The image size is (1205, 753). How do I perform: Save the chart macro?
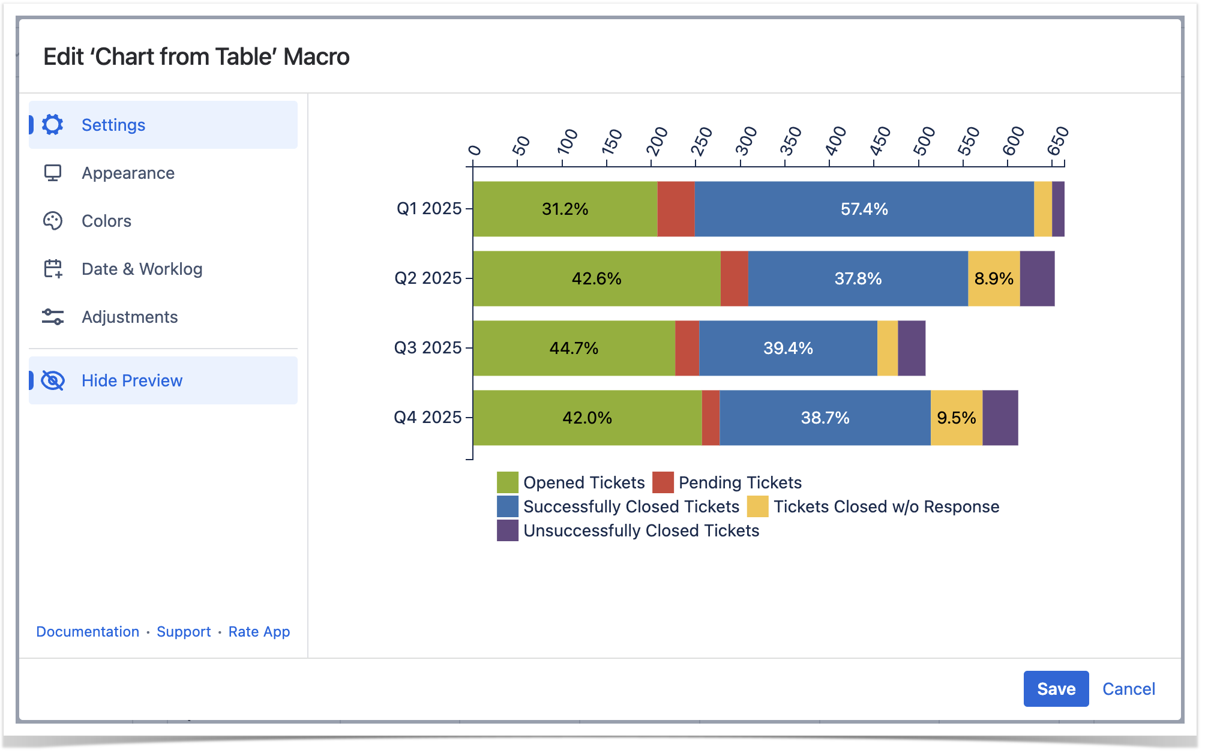tap(1056, 689)
